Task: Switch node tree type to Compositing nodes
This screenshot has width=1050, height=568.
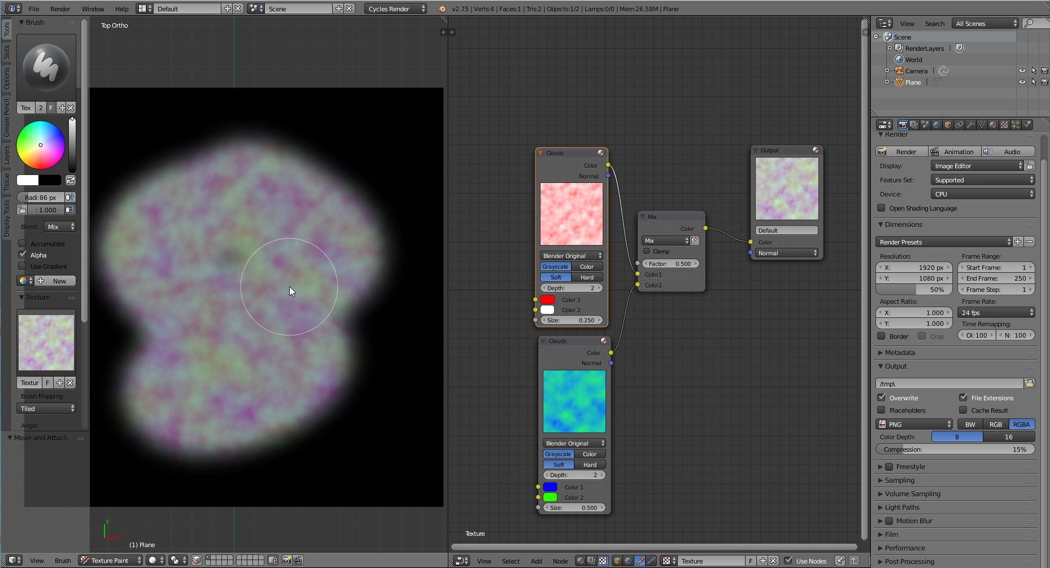Action: [591, 561]
